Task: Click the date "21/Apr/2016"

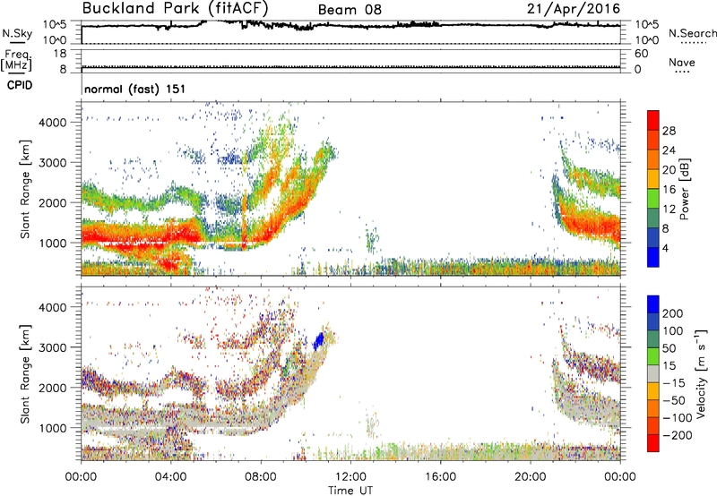Action: click(x=574, y=9)
